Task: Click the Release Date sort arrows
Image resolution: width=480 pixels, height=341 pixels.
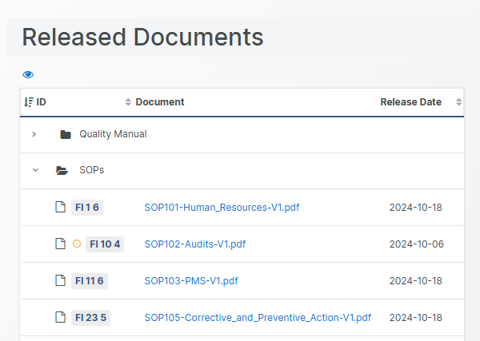Action: point(458,102)
